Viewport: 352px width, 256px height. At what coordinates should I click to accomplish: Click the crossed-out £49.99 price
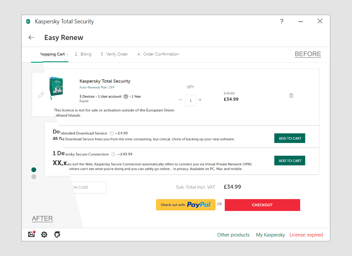pos(229,93)
